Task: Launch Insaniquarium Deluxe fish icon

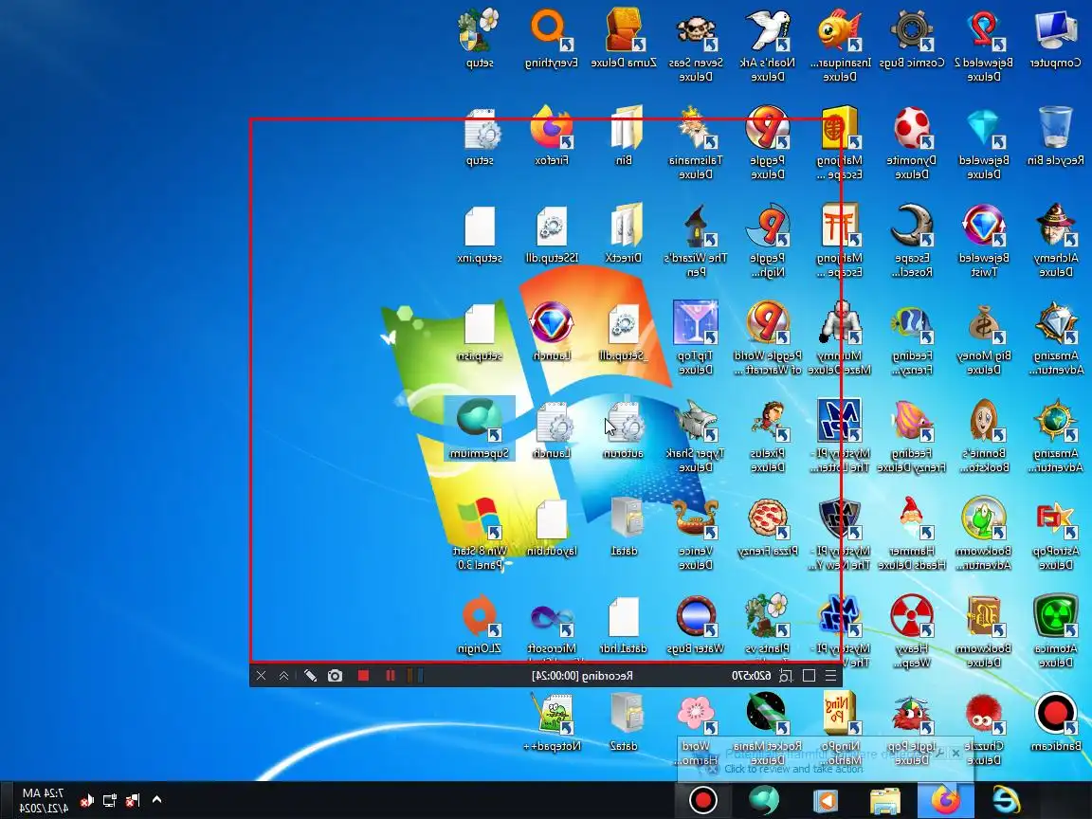Action: [840, 46]
